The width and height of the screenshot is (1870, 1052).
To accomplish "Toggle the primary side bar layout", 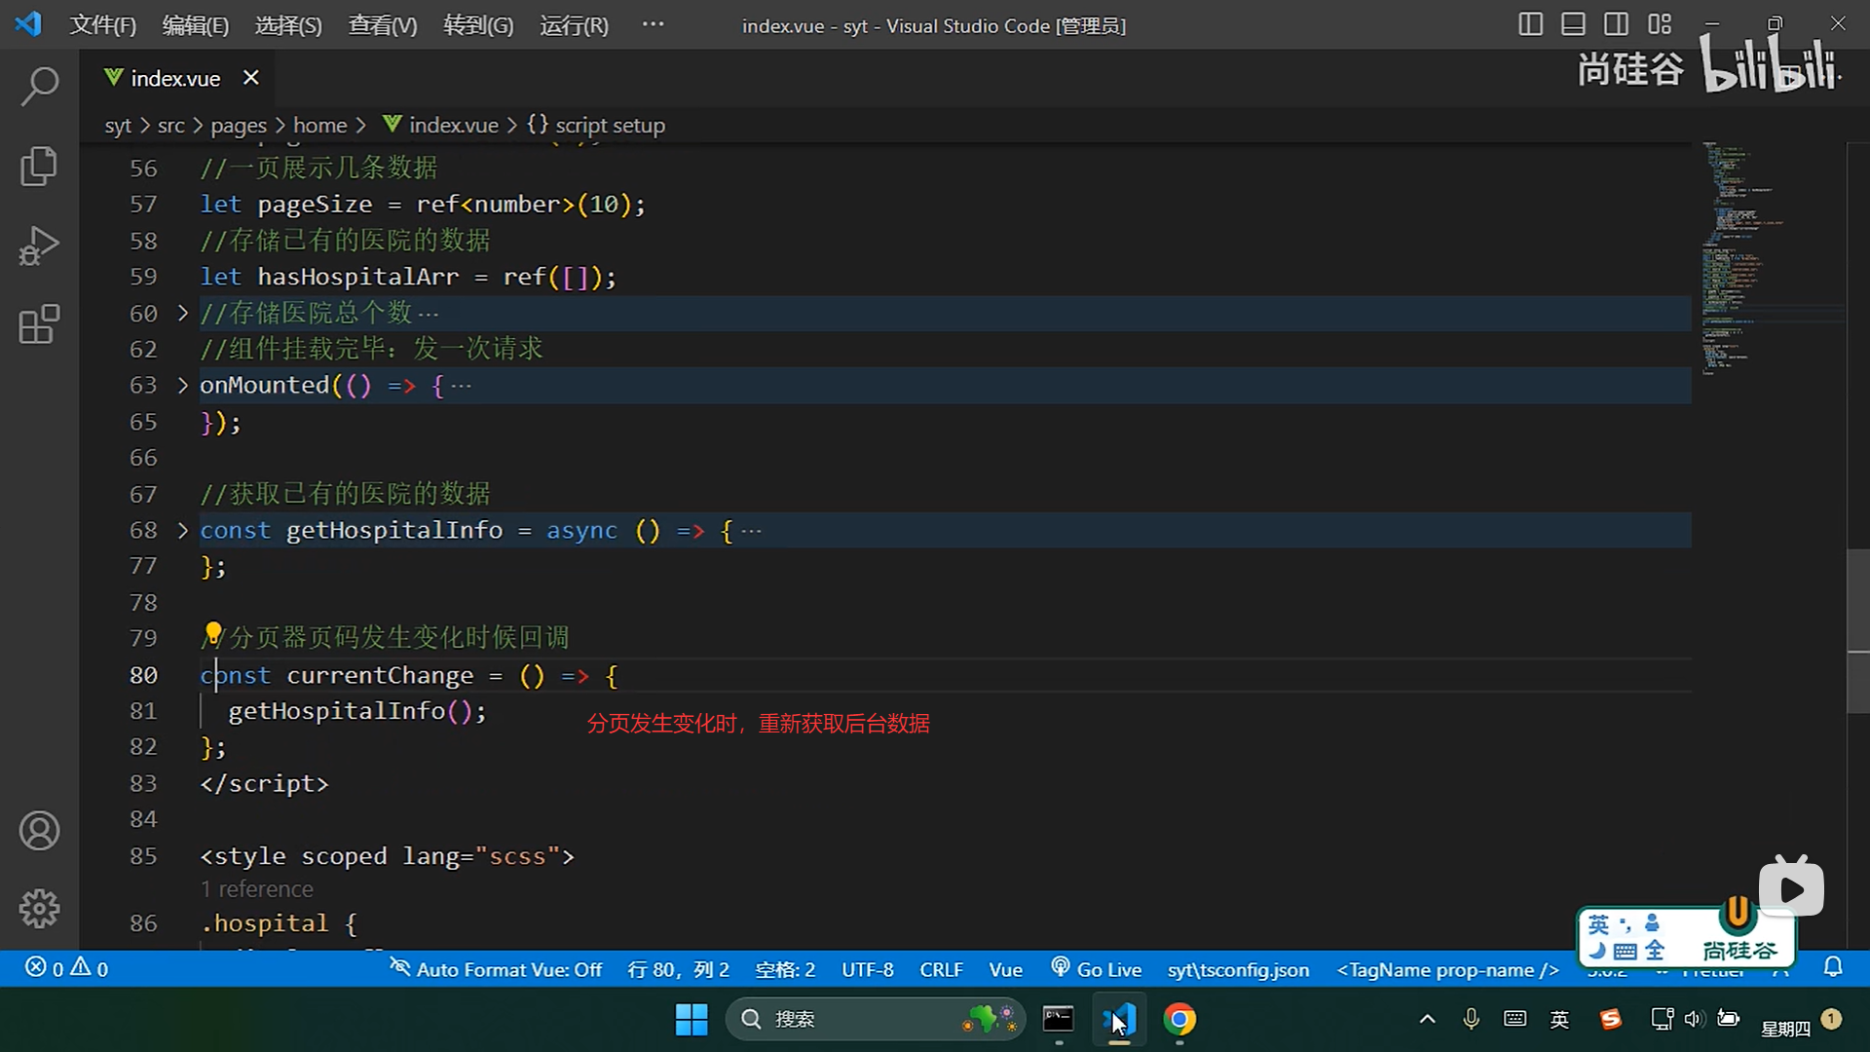I will pos(1530,24).
